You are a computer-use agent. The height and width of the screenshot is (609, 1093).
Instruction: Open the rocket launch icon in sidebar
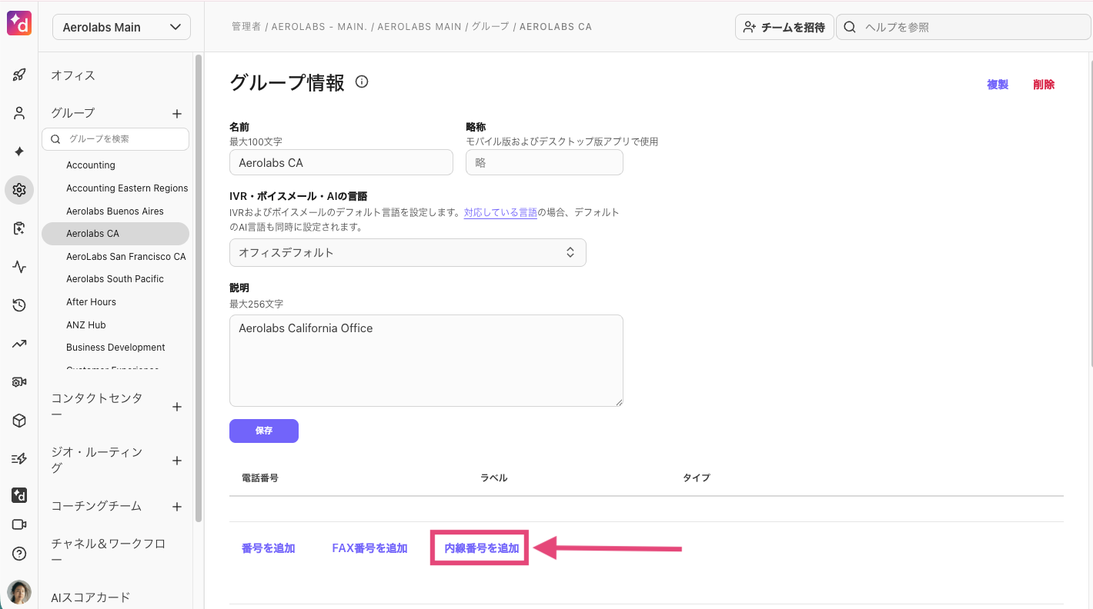pyautogui.click(x=19, y=75)
